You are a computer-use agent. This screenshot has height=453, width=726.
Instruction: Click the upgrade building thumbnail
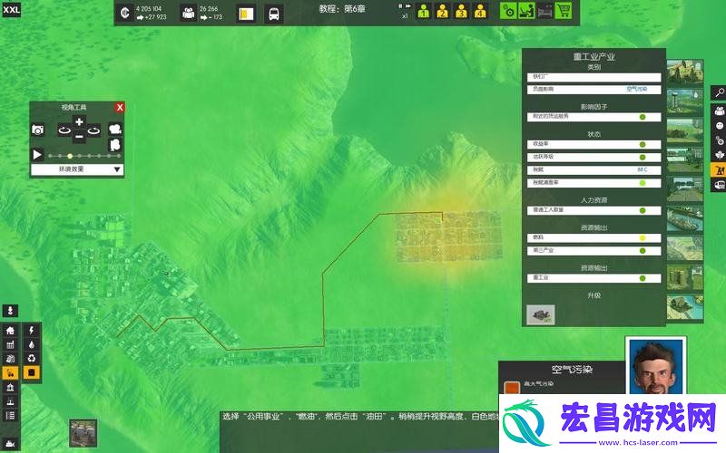pyautogui.click(x=541, y=314)
